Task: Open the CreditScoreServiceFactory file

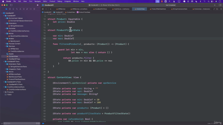Action: click(20, 31)
